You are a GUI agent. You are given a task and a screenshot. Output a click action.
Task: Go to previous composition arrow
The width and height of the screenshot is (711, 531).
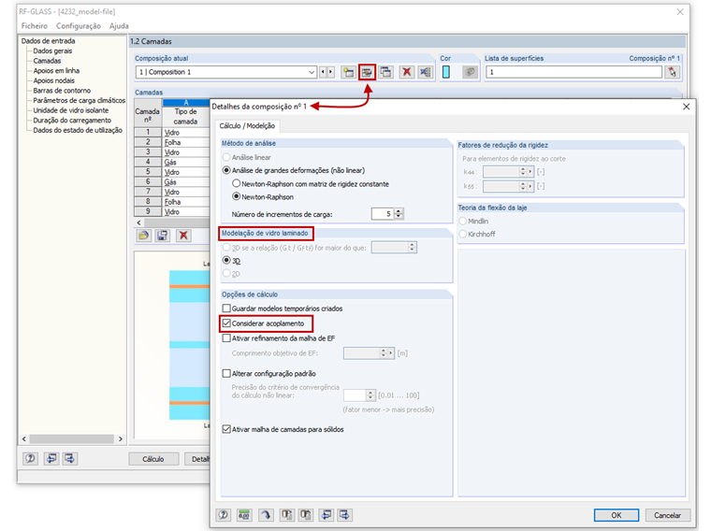click(x=323, y=72)
